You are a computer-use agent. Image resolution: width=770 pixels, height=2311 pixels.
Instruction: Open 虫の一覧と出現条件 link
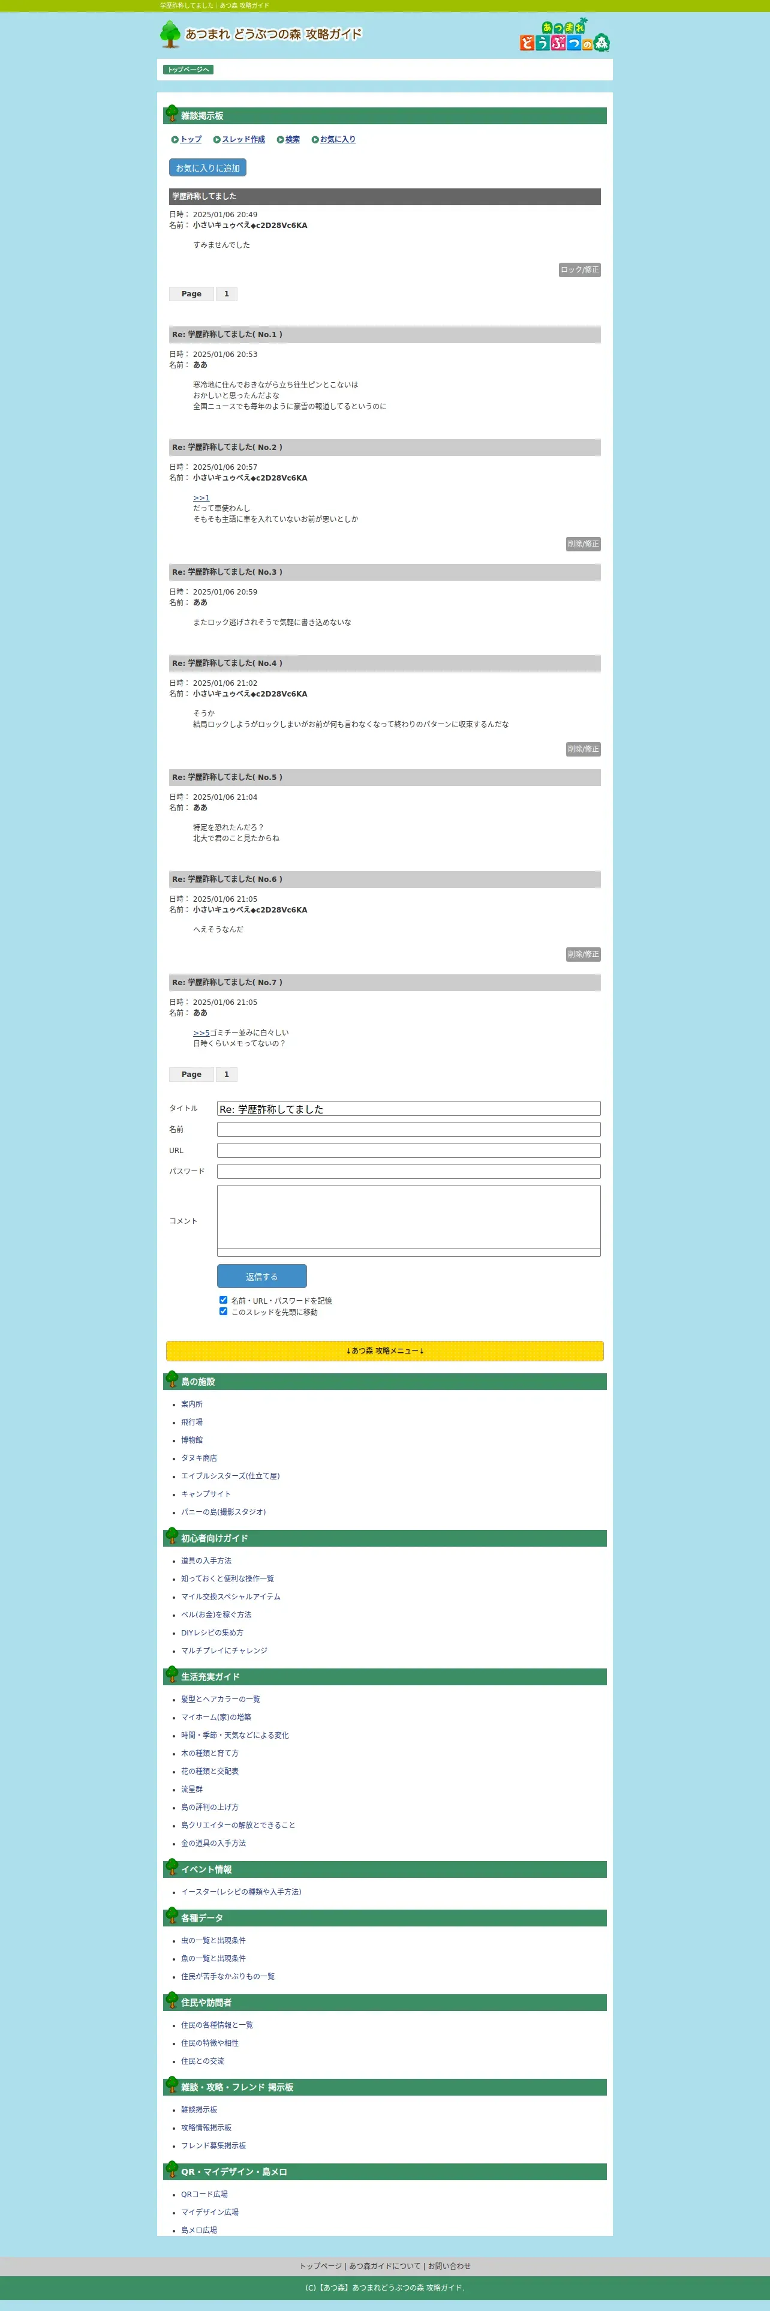coord(213,1940)
